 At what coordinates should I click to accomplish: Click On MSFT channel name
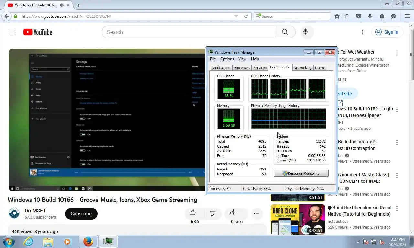coord(35,211)
